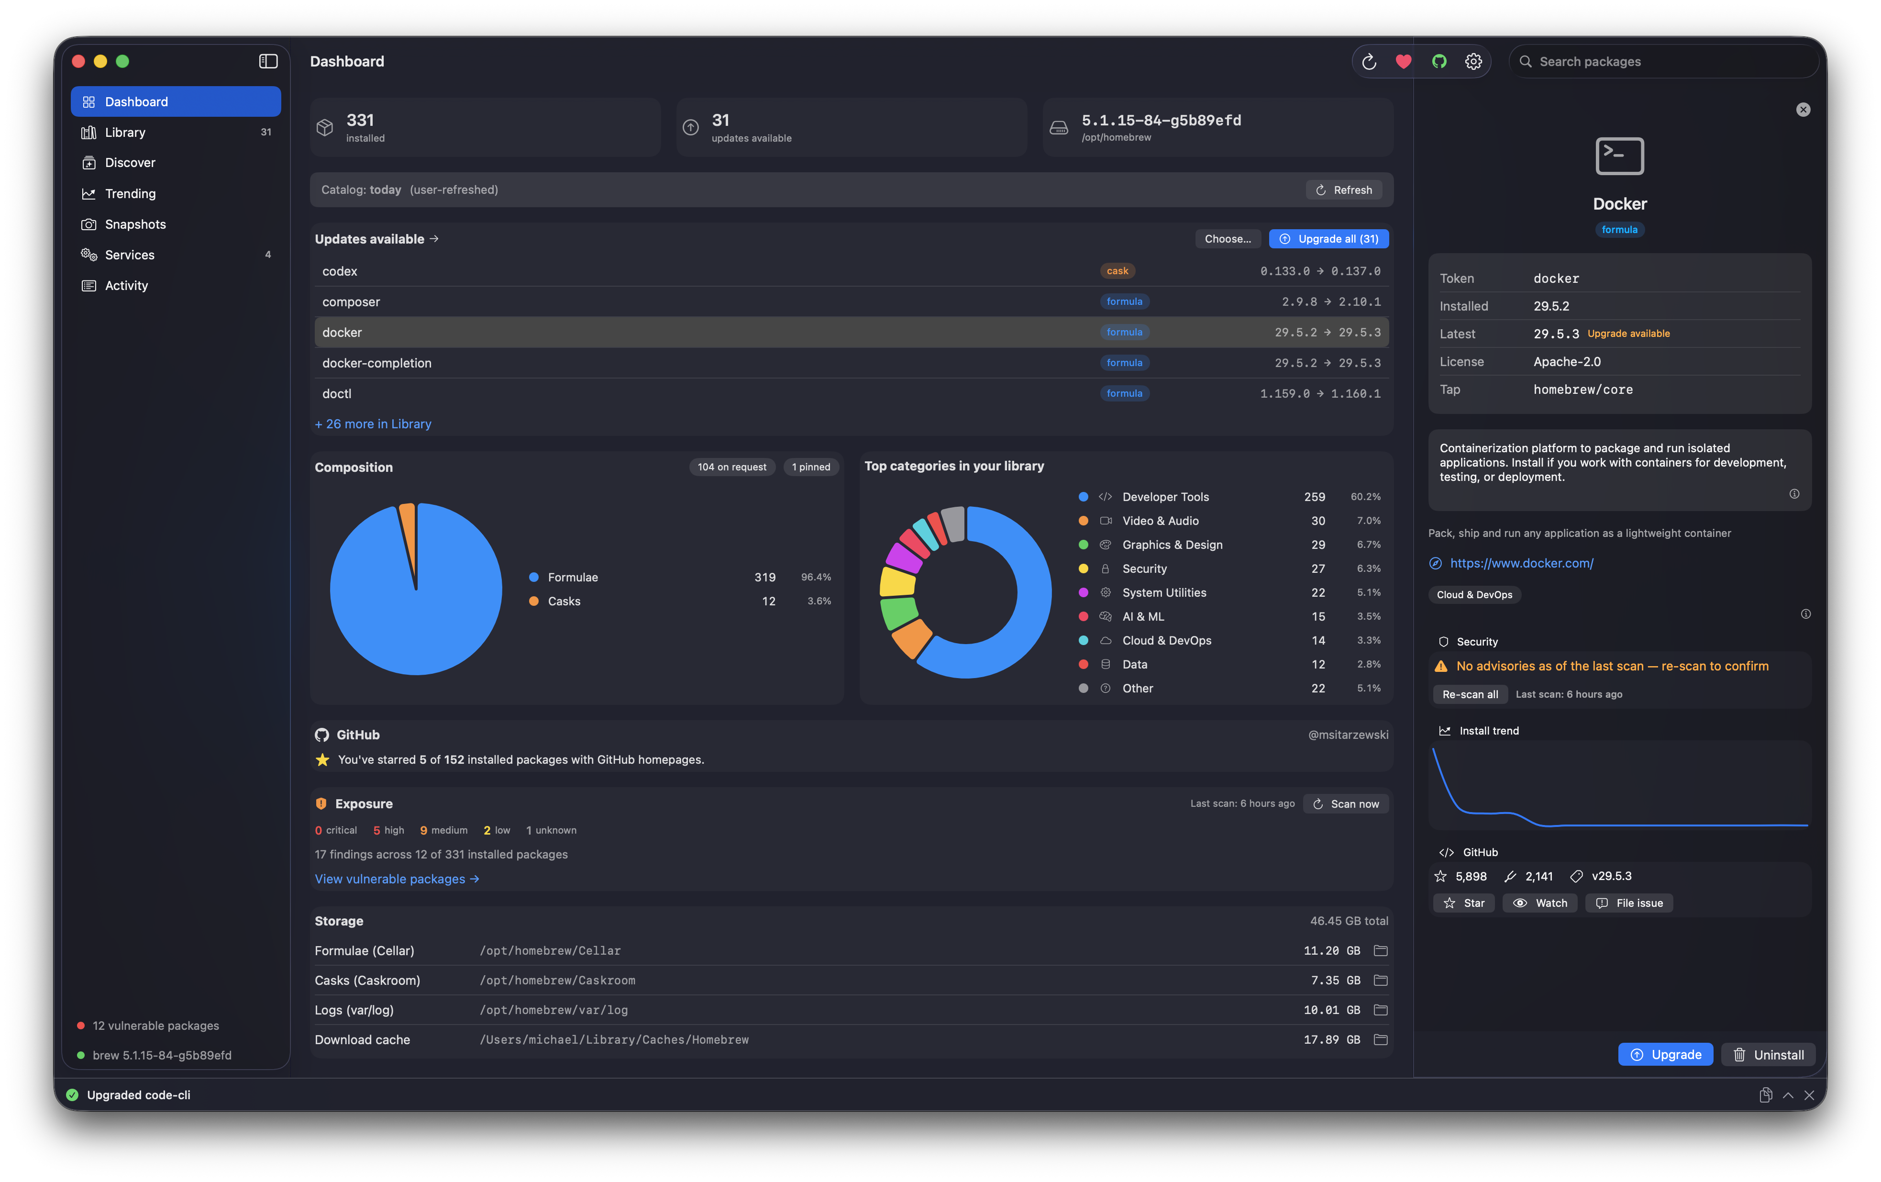Viewport: 1881px width, 1182px height.
Task: Click the star icon beside 5,898
Action: (x=1440, y=877)
